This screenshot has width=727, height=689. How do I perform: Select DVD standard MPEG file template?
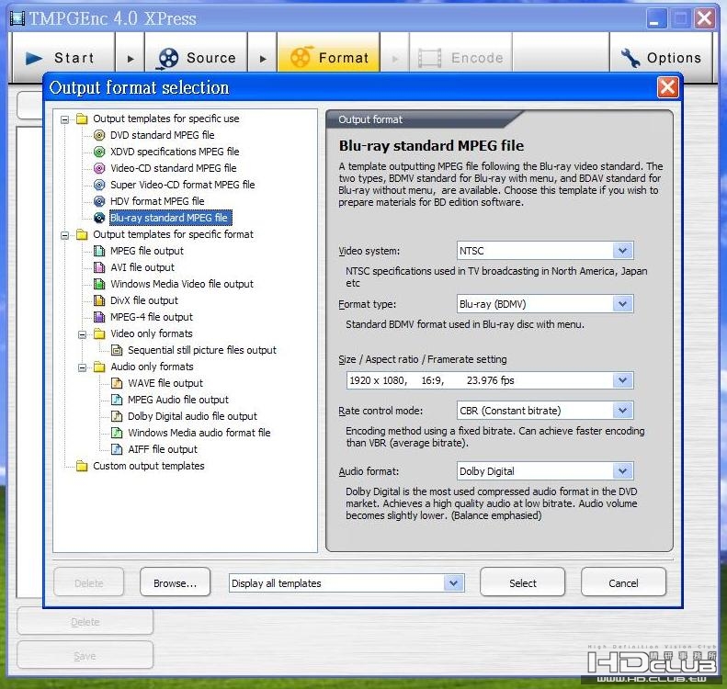pos(163,135)
